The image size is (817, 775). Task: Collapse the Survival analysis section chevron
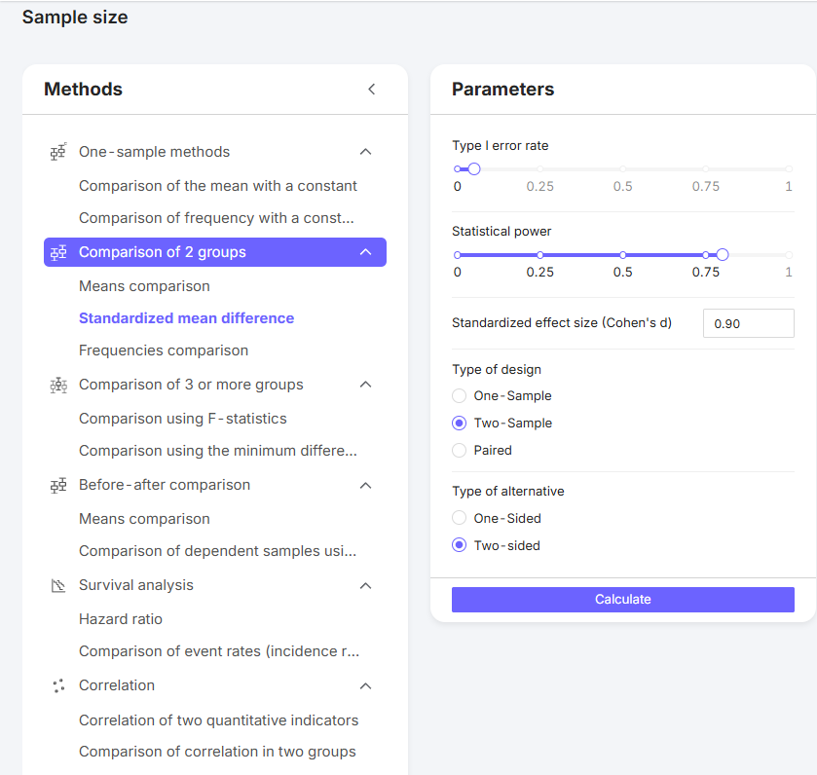click(x=366, y=585)
